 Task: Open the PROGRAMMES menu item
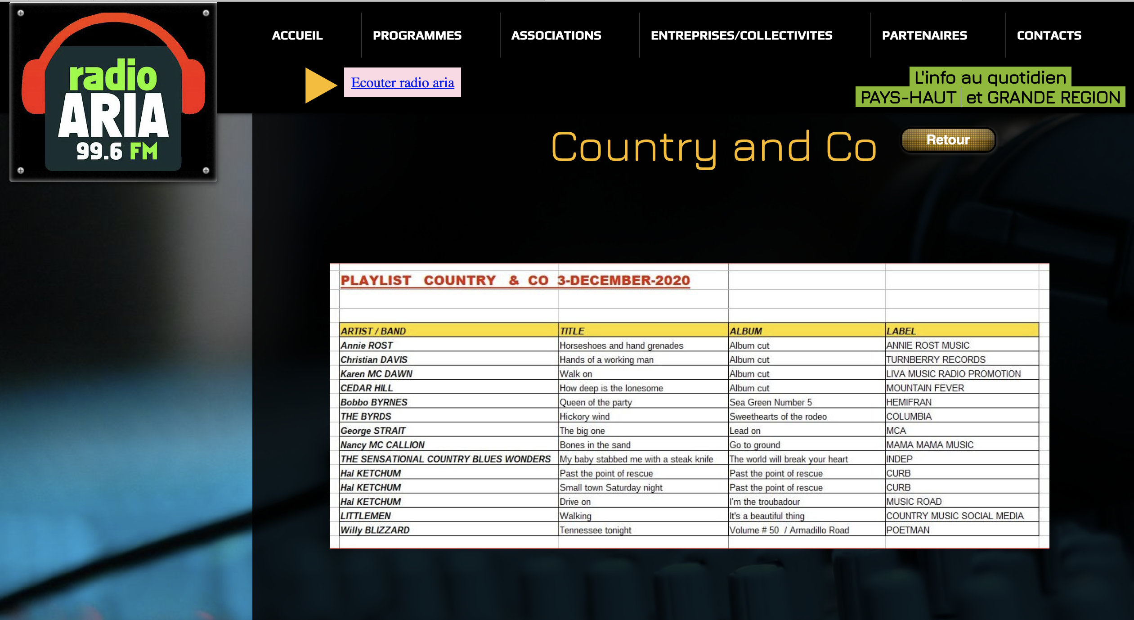pyautogui.click(x=417, y=35)
